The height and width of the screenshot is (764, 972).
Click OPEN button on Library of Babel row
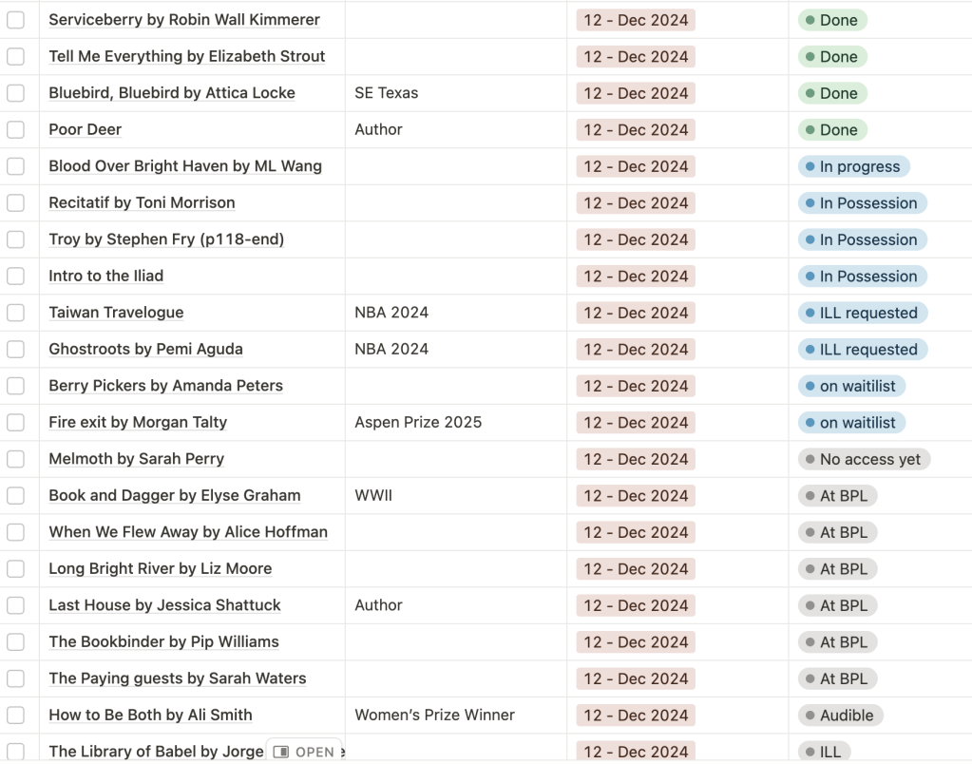(304, 752)
